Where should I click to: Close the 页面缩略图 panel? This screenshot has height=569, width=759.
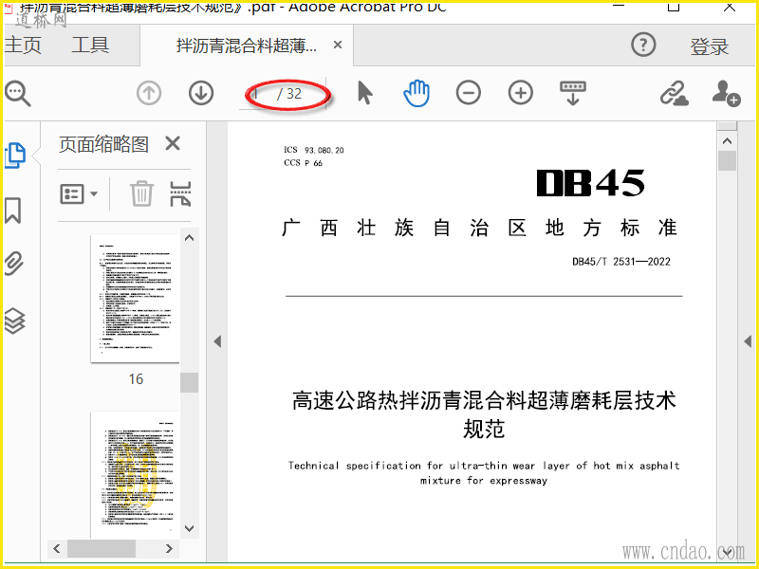173,143
